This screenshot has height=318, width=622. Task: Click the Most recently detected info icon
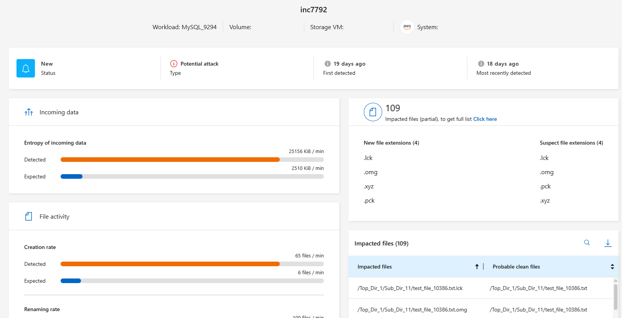481,64
